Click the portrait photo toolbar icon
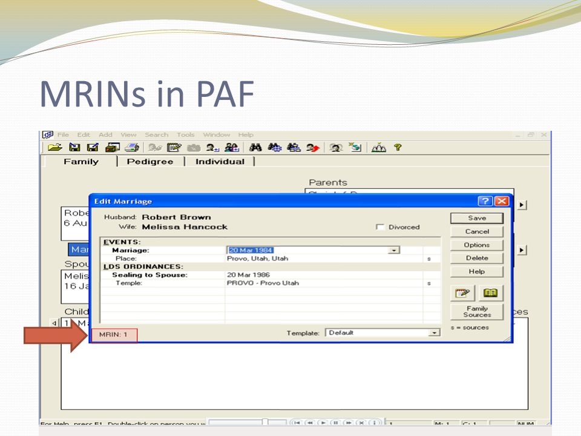This screenshot has height=436, width=581. 336,148
